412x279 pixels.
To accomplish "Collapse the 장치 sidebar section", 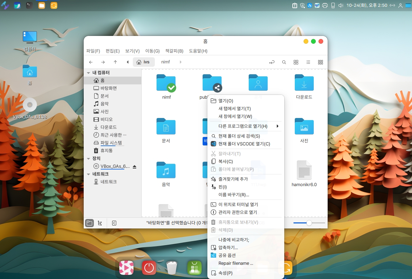I will coord(88,159).
